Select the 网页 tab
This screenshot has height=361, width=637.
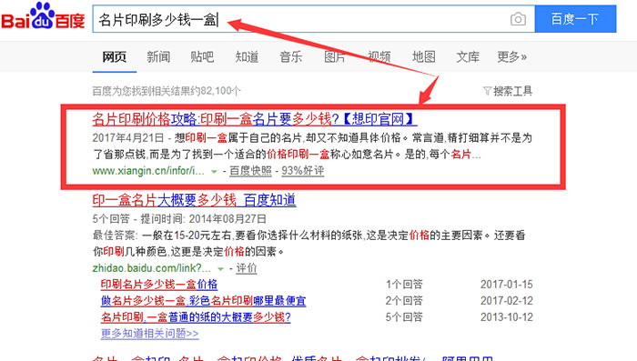pyautogui.click(x=114, y=56)
